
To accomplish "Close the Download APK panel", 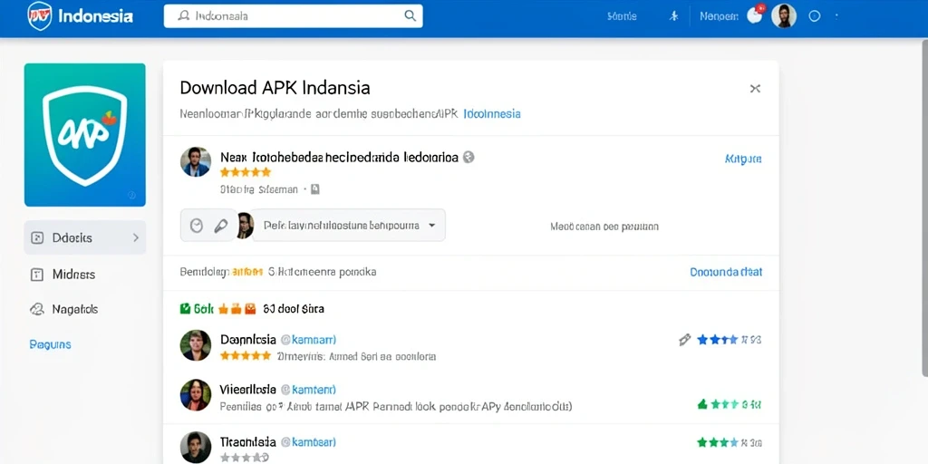I will 755,89.
